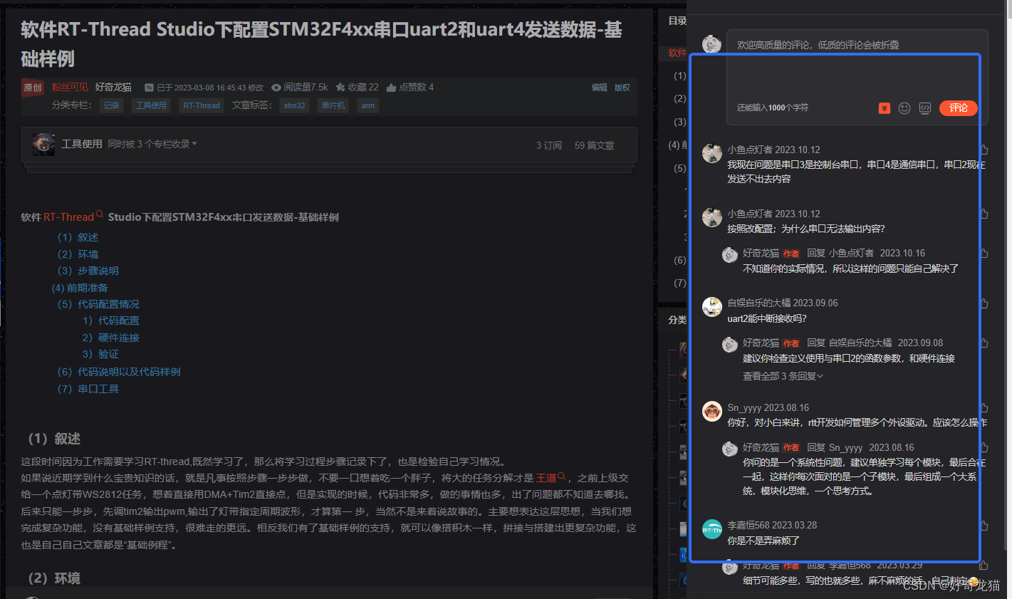
Task: Open the 单片机 article tag
Action: pos(333,105)
